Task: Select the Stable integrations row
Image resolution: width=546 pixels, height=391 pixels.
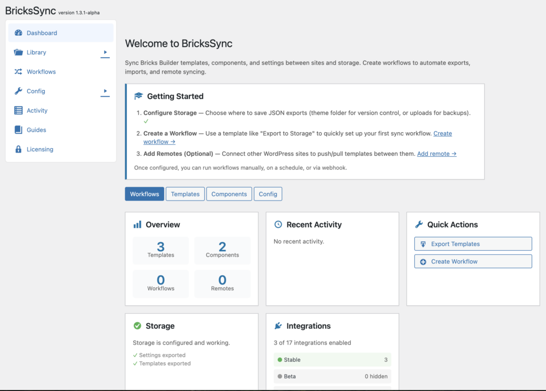Action: click(332, 360)
